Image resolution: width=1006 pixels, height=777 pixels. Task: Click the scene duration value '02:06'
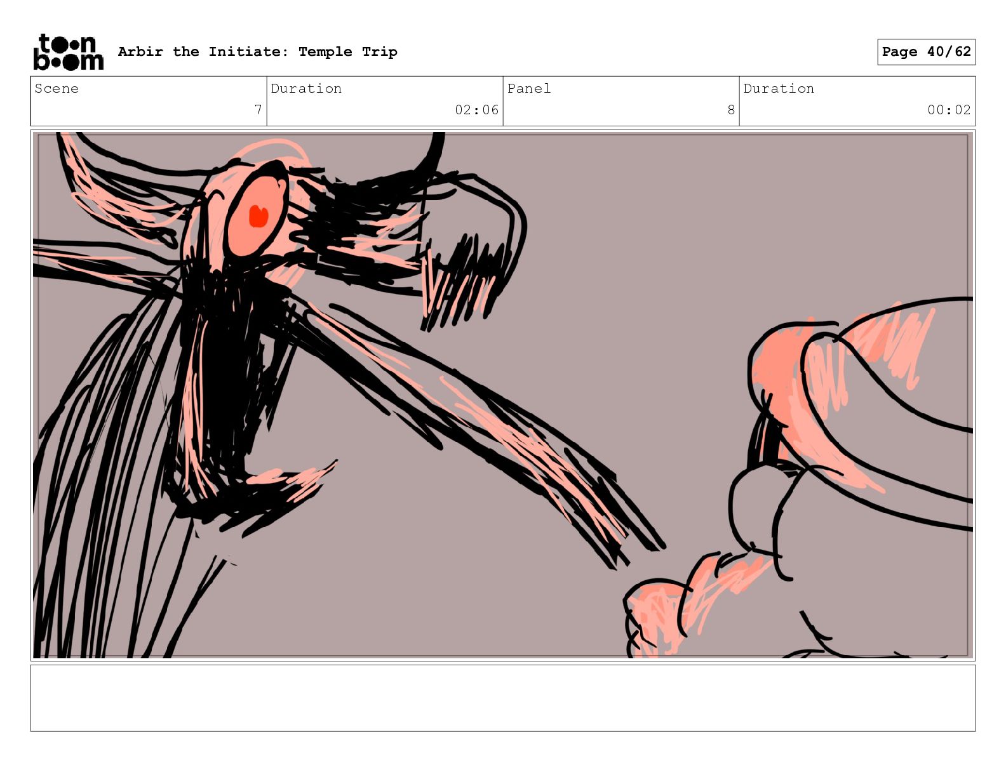point(476,110)
